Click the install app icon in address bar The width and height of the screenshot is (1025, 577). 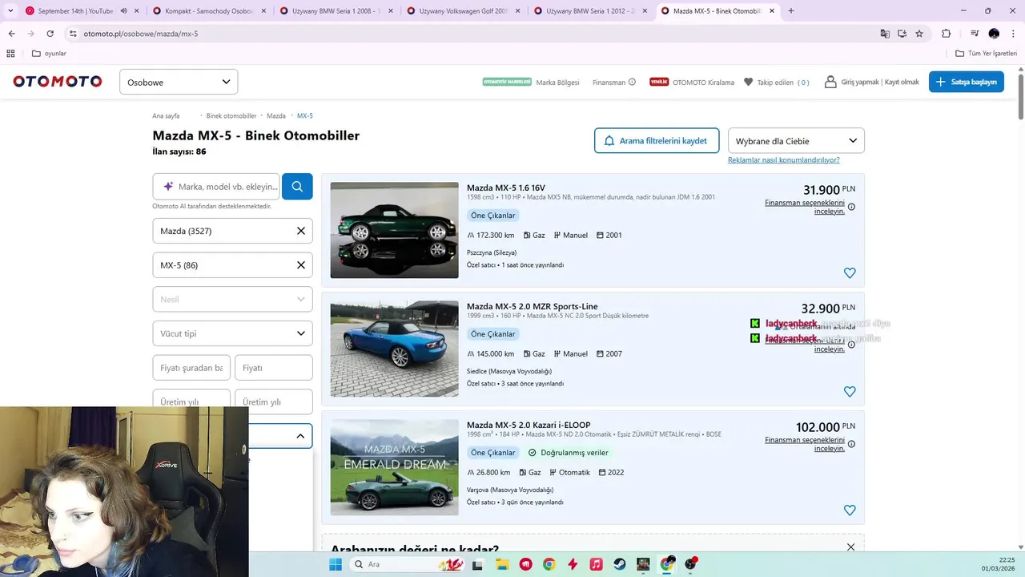pos(902,34)
